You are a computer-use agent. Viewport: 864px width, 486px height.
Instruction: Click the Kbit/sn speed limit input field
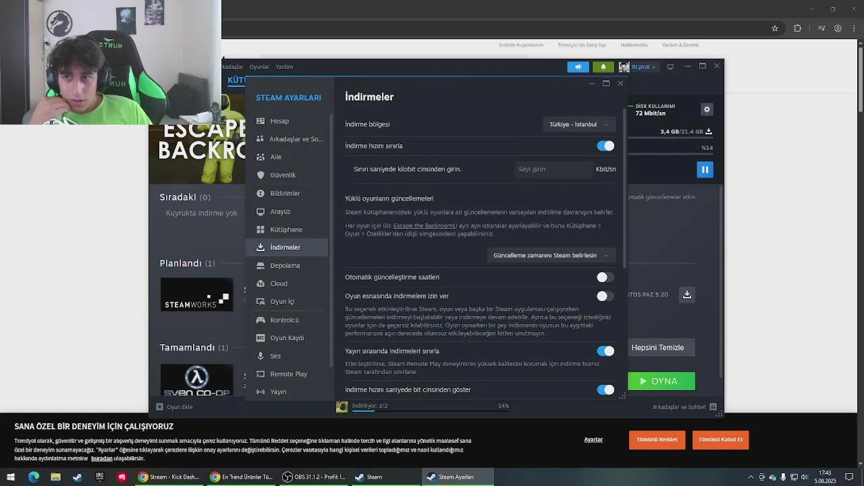tap(553, 169)
